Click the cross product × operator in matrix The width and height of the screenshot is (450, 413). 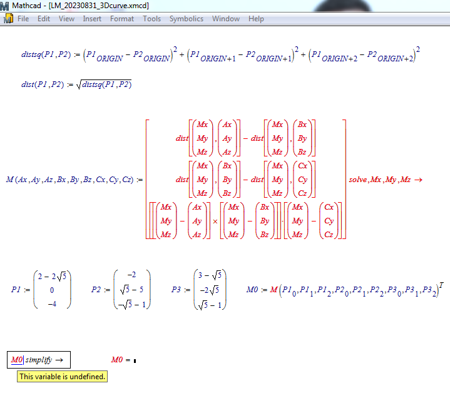tap(215, 222)
